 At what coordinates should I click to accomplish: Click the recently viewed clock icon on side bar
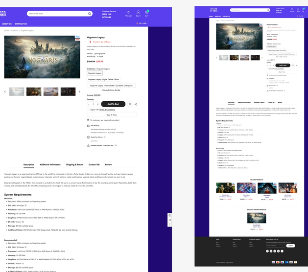(x=170, y=215)
